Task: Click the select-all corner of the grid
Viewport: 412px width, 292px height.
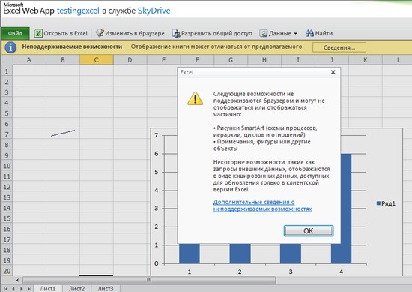Action: (7, 60)
